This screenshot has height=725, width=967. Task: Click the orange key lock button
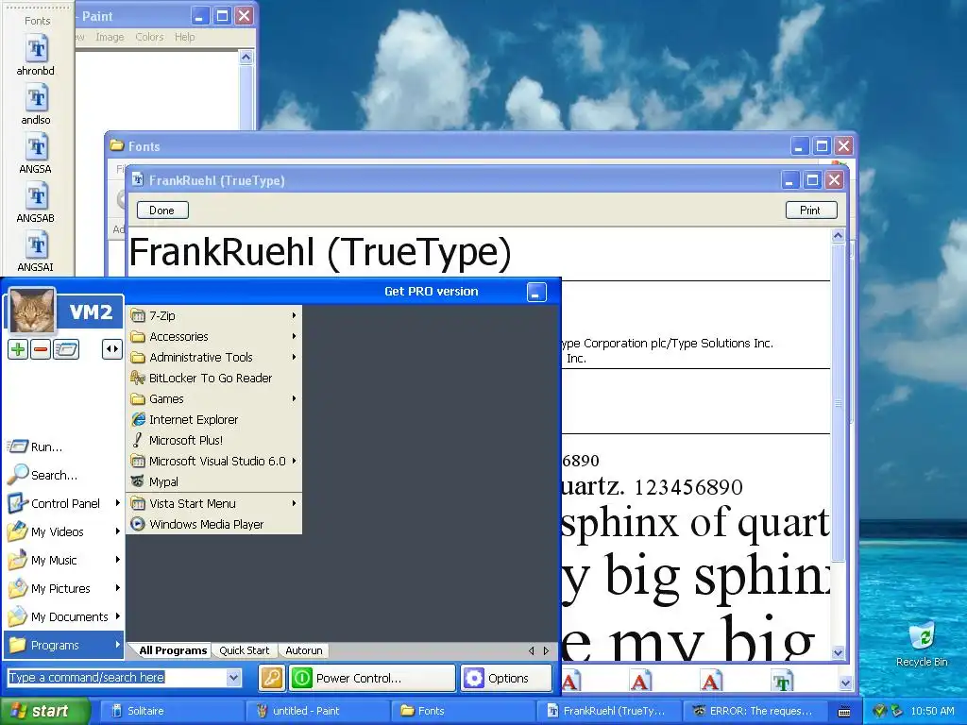pos(272,678)
